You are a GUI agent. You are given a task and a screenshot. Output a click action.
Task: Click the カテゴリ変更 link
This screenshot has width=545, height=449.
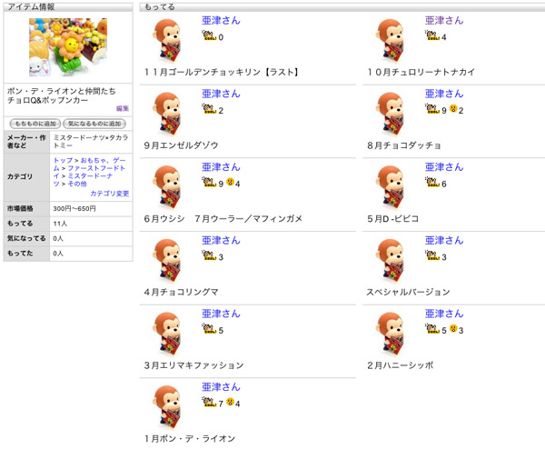110,194
